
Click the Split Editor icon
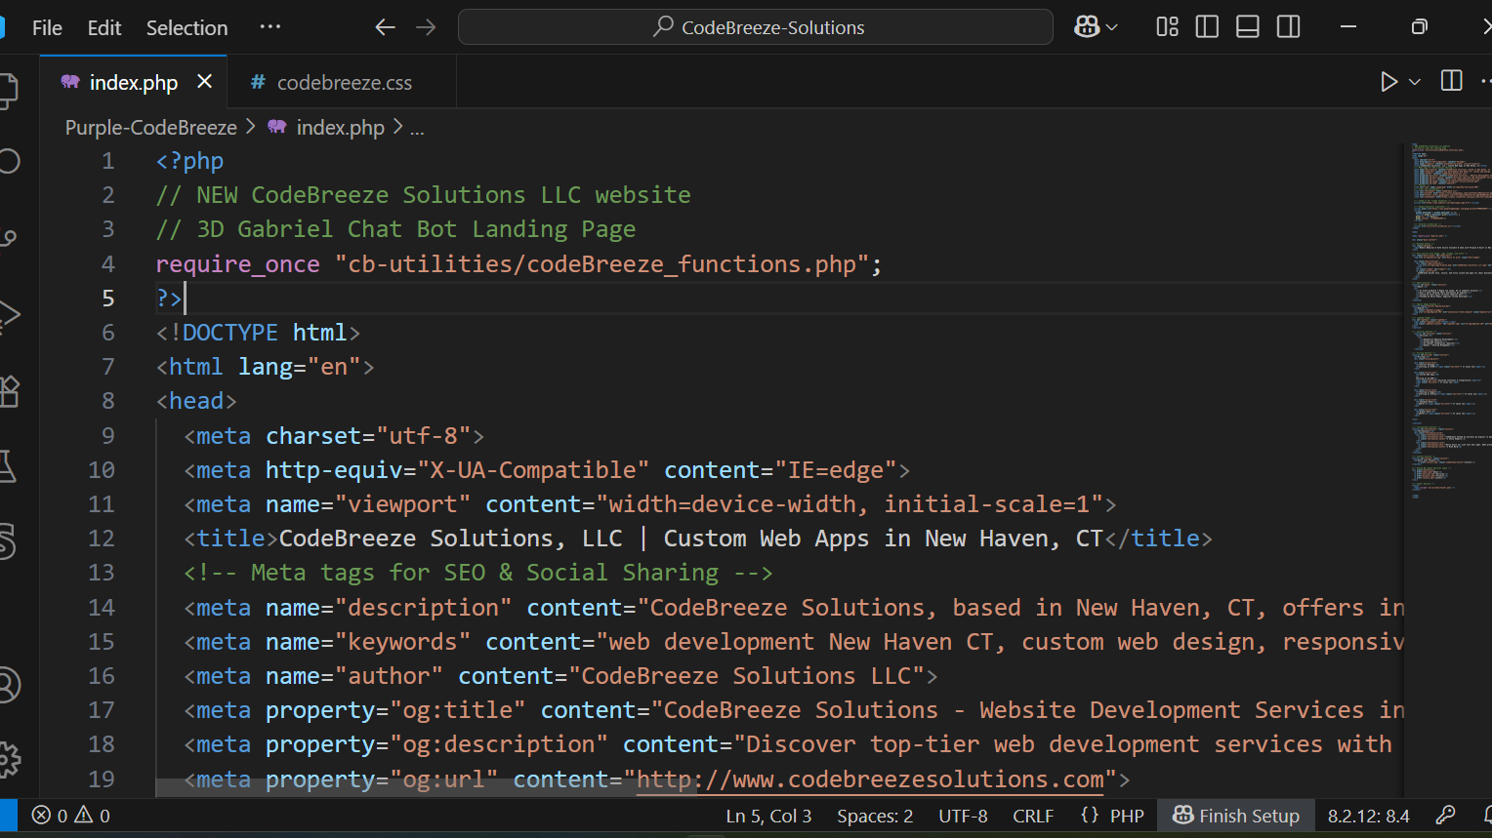1451,81
